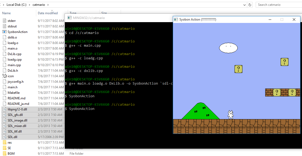Click the 9/11/2017 8:02 AM date of stderr
The width and height of the screenshot is (302, 156).
click(51, 21)
